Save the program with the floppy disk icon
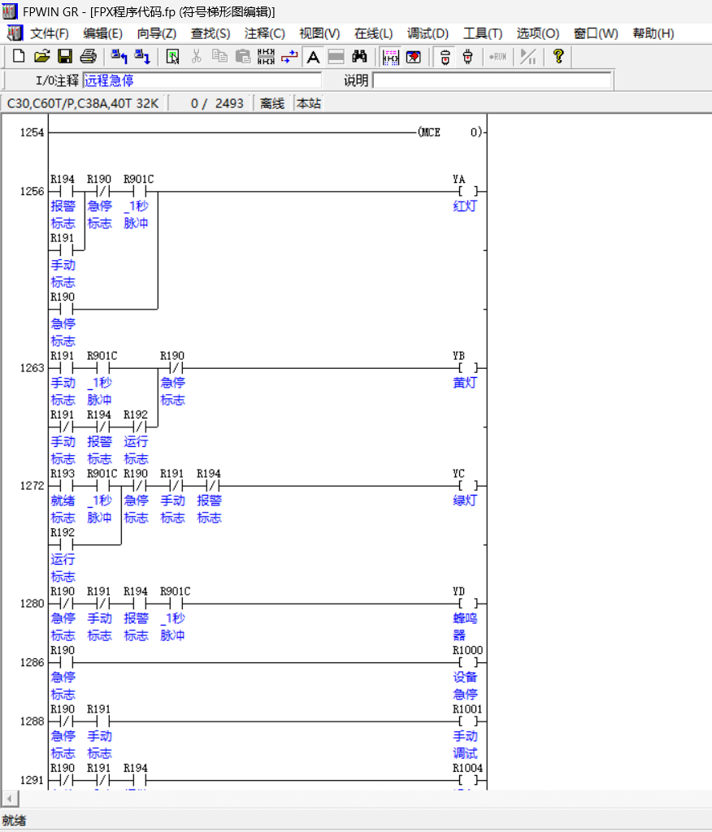The height and width of the screenshot is (832, 712). [x=64, y=56]
